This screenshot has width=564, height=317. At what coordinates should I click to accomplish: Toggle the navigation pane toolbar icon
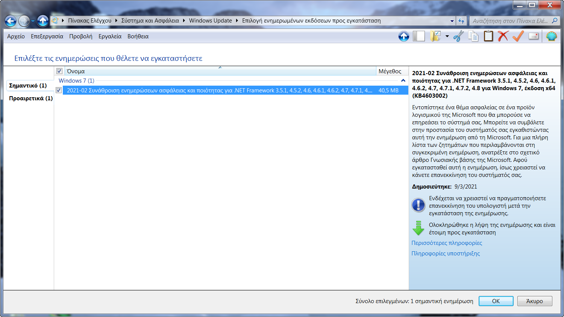pos(418,36)
